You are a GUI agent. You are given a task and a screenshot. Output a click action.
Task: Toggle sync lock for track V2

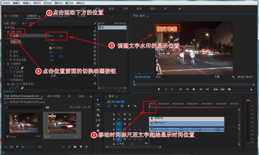[125, 119]
